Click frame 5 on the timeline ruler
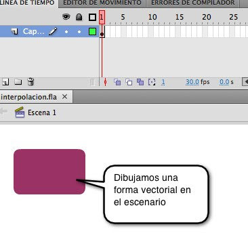This screenshot has height=252, width=248. tap(123, 17)
